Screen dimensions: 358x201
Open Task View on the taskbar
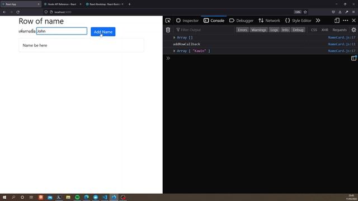(x=31, y=197)
